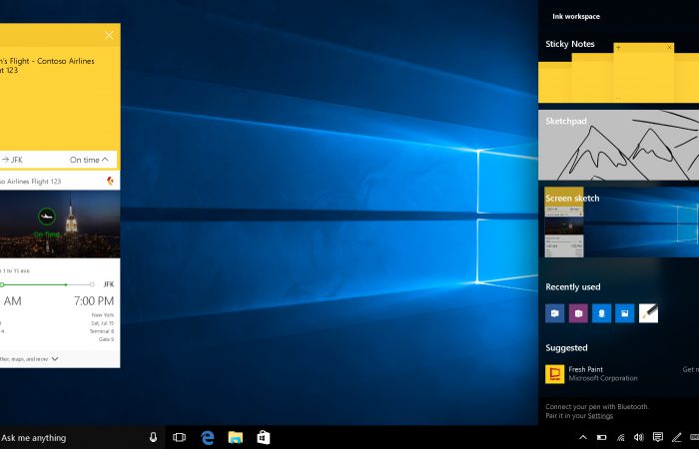The width and height of the screenshot is (699, 449).
Task: Open the Wi-Fi network tray icon
Action: [620, 437]
